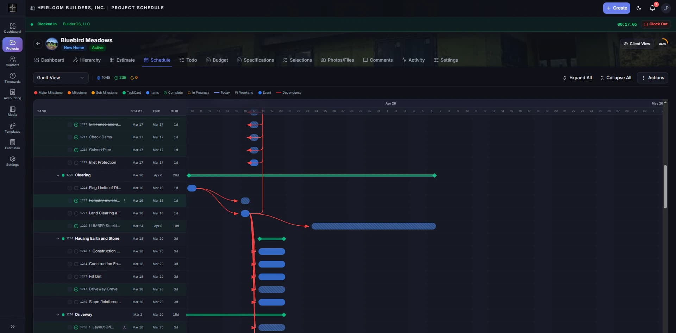Image resolution: width=676 pixels, height=333 pixels.
Task: Open three-dot menu on Forestry mulching row
Action: tap(125, 201)
